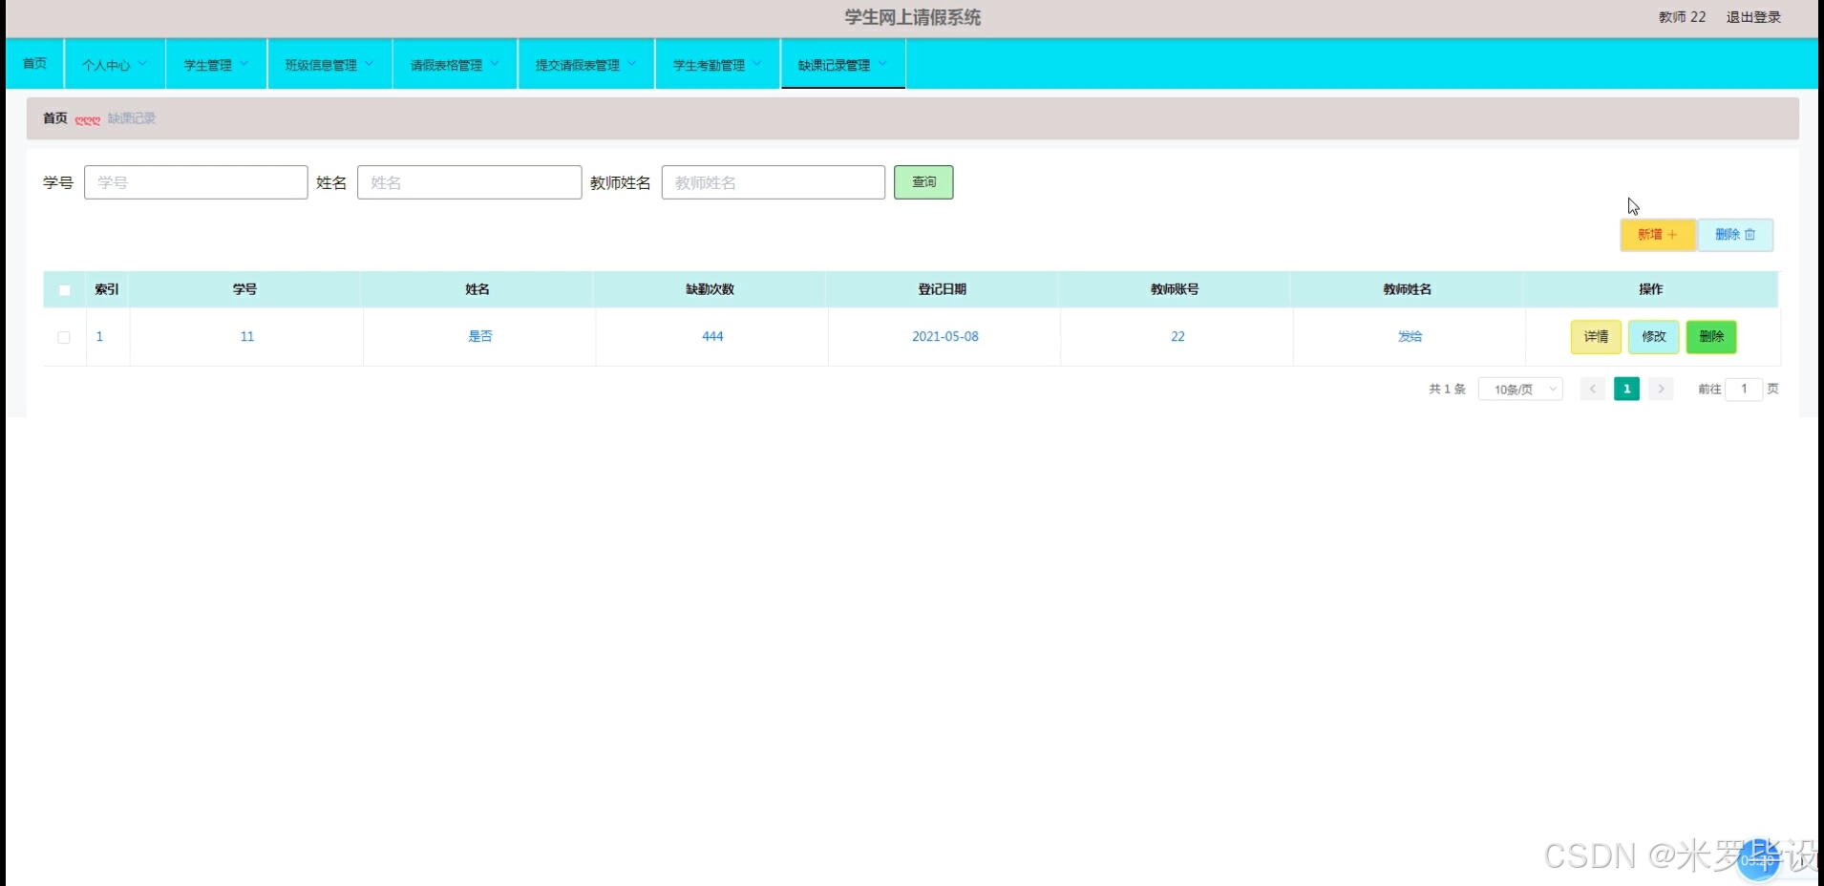Click the 2021-05-08 date cell

pyautogui.click(x=945, y=336)
